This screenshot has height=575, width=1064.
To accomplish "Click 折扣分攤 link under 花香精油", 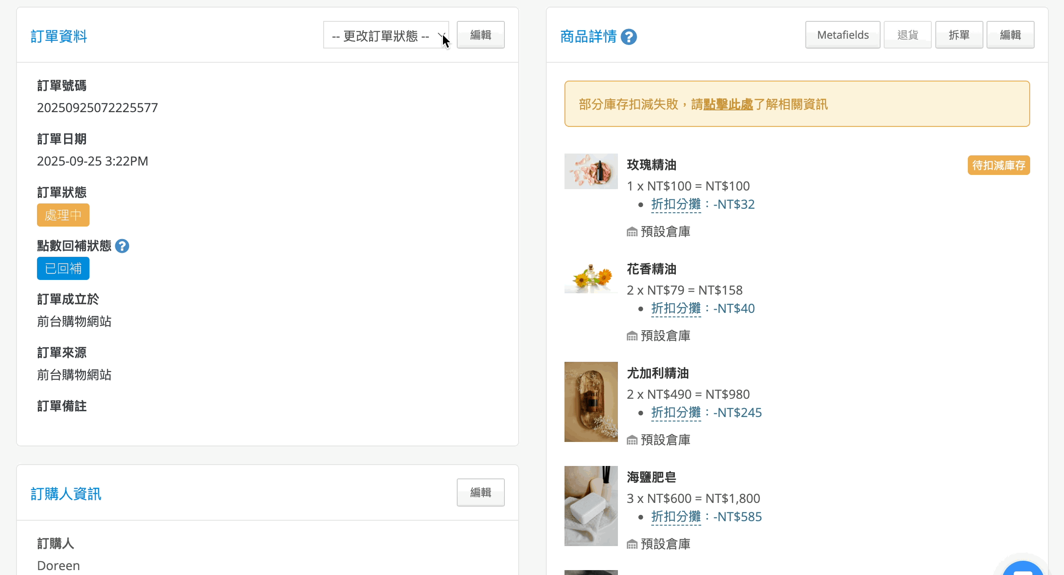I will (676, 308).
